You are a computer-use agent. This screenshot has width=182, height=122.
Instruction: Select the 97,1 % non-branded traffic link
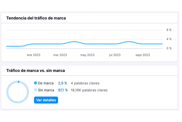[63, 90]
